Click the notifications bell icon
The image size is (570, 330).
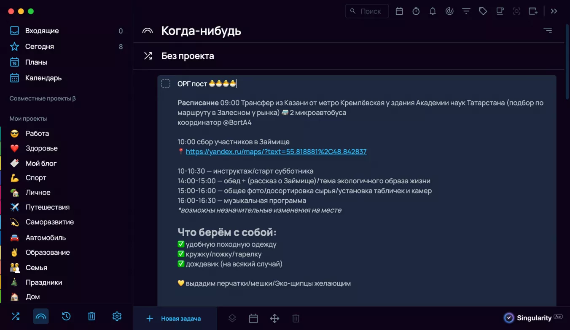433,11
